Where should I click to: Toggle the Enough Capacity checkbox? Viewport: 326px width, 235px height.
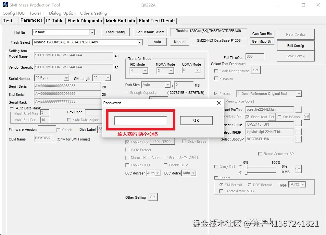(x=127, y=93)
